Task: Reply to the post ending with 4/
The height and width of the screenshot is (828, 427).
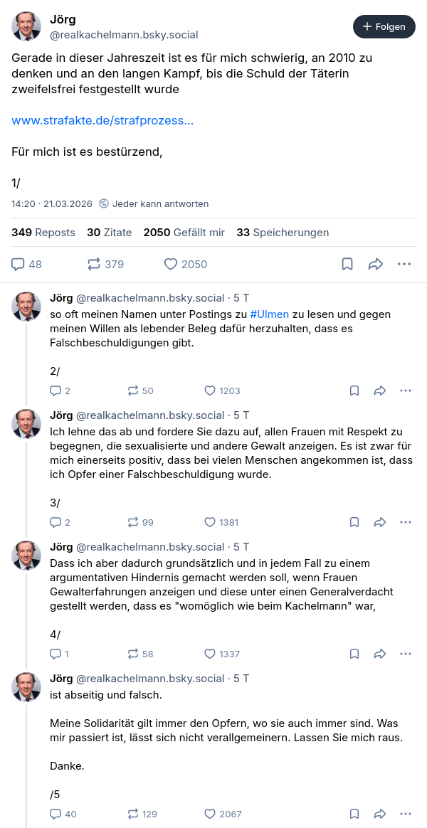Action: pyautogui.click(x=56, y=654)
